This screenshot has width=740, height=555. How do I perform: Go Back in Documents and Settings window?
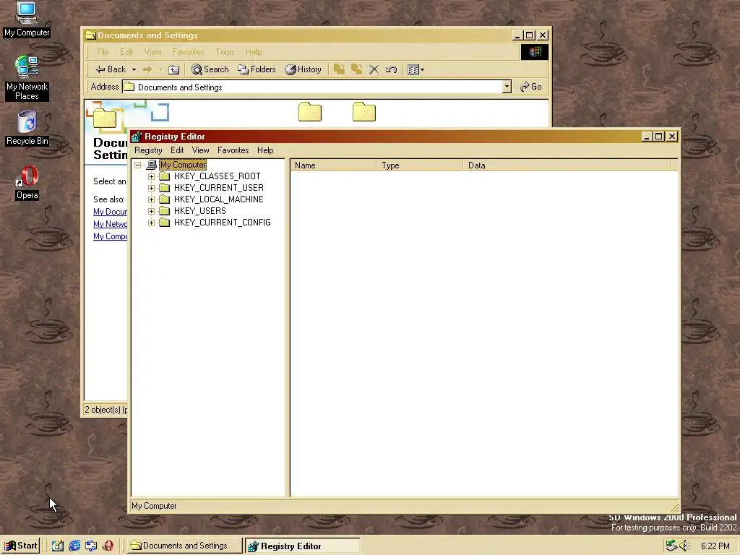coord(111,69)
